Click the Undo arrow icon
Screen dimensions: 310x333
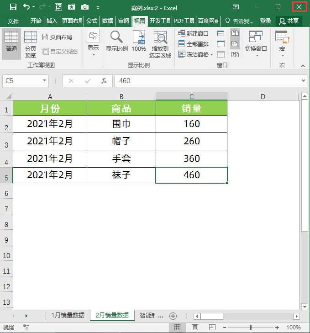26,7
